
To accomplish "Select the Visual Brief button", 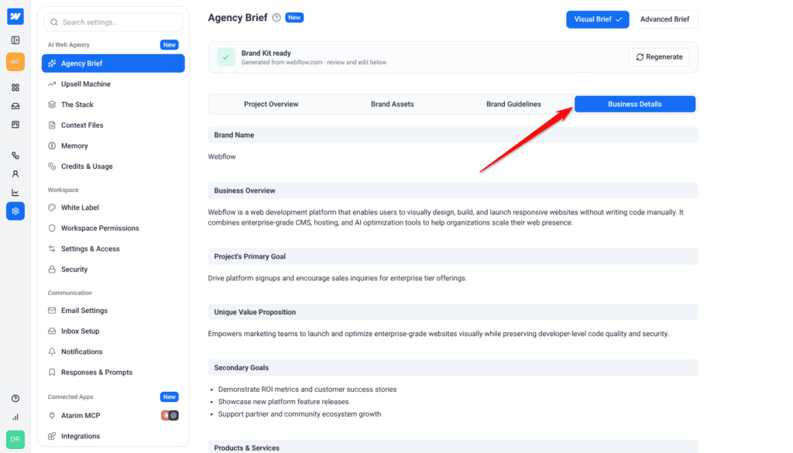I will (x=597, y=19).
